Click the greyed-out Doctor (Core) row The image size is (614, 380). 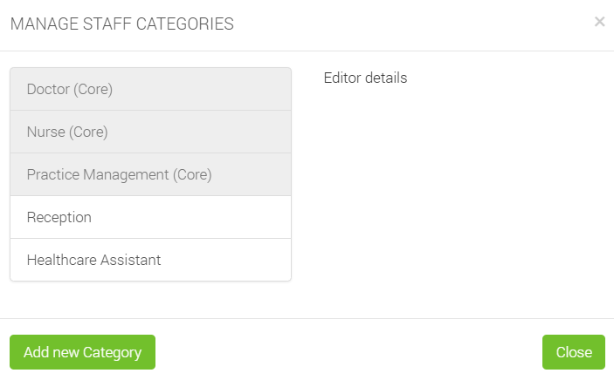tap(150, 89)
